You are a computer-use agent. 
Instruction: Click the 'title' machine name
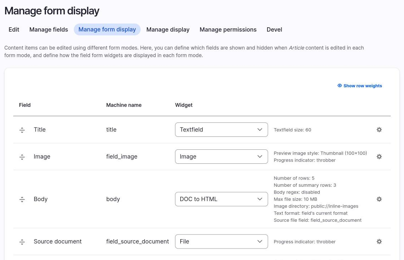(x=111, y=130)
